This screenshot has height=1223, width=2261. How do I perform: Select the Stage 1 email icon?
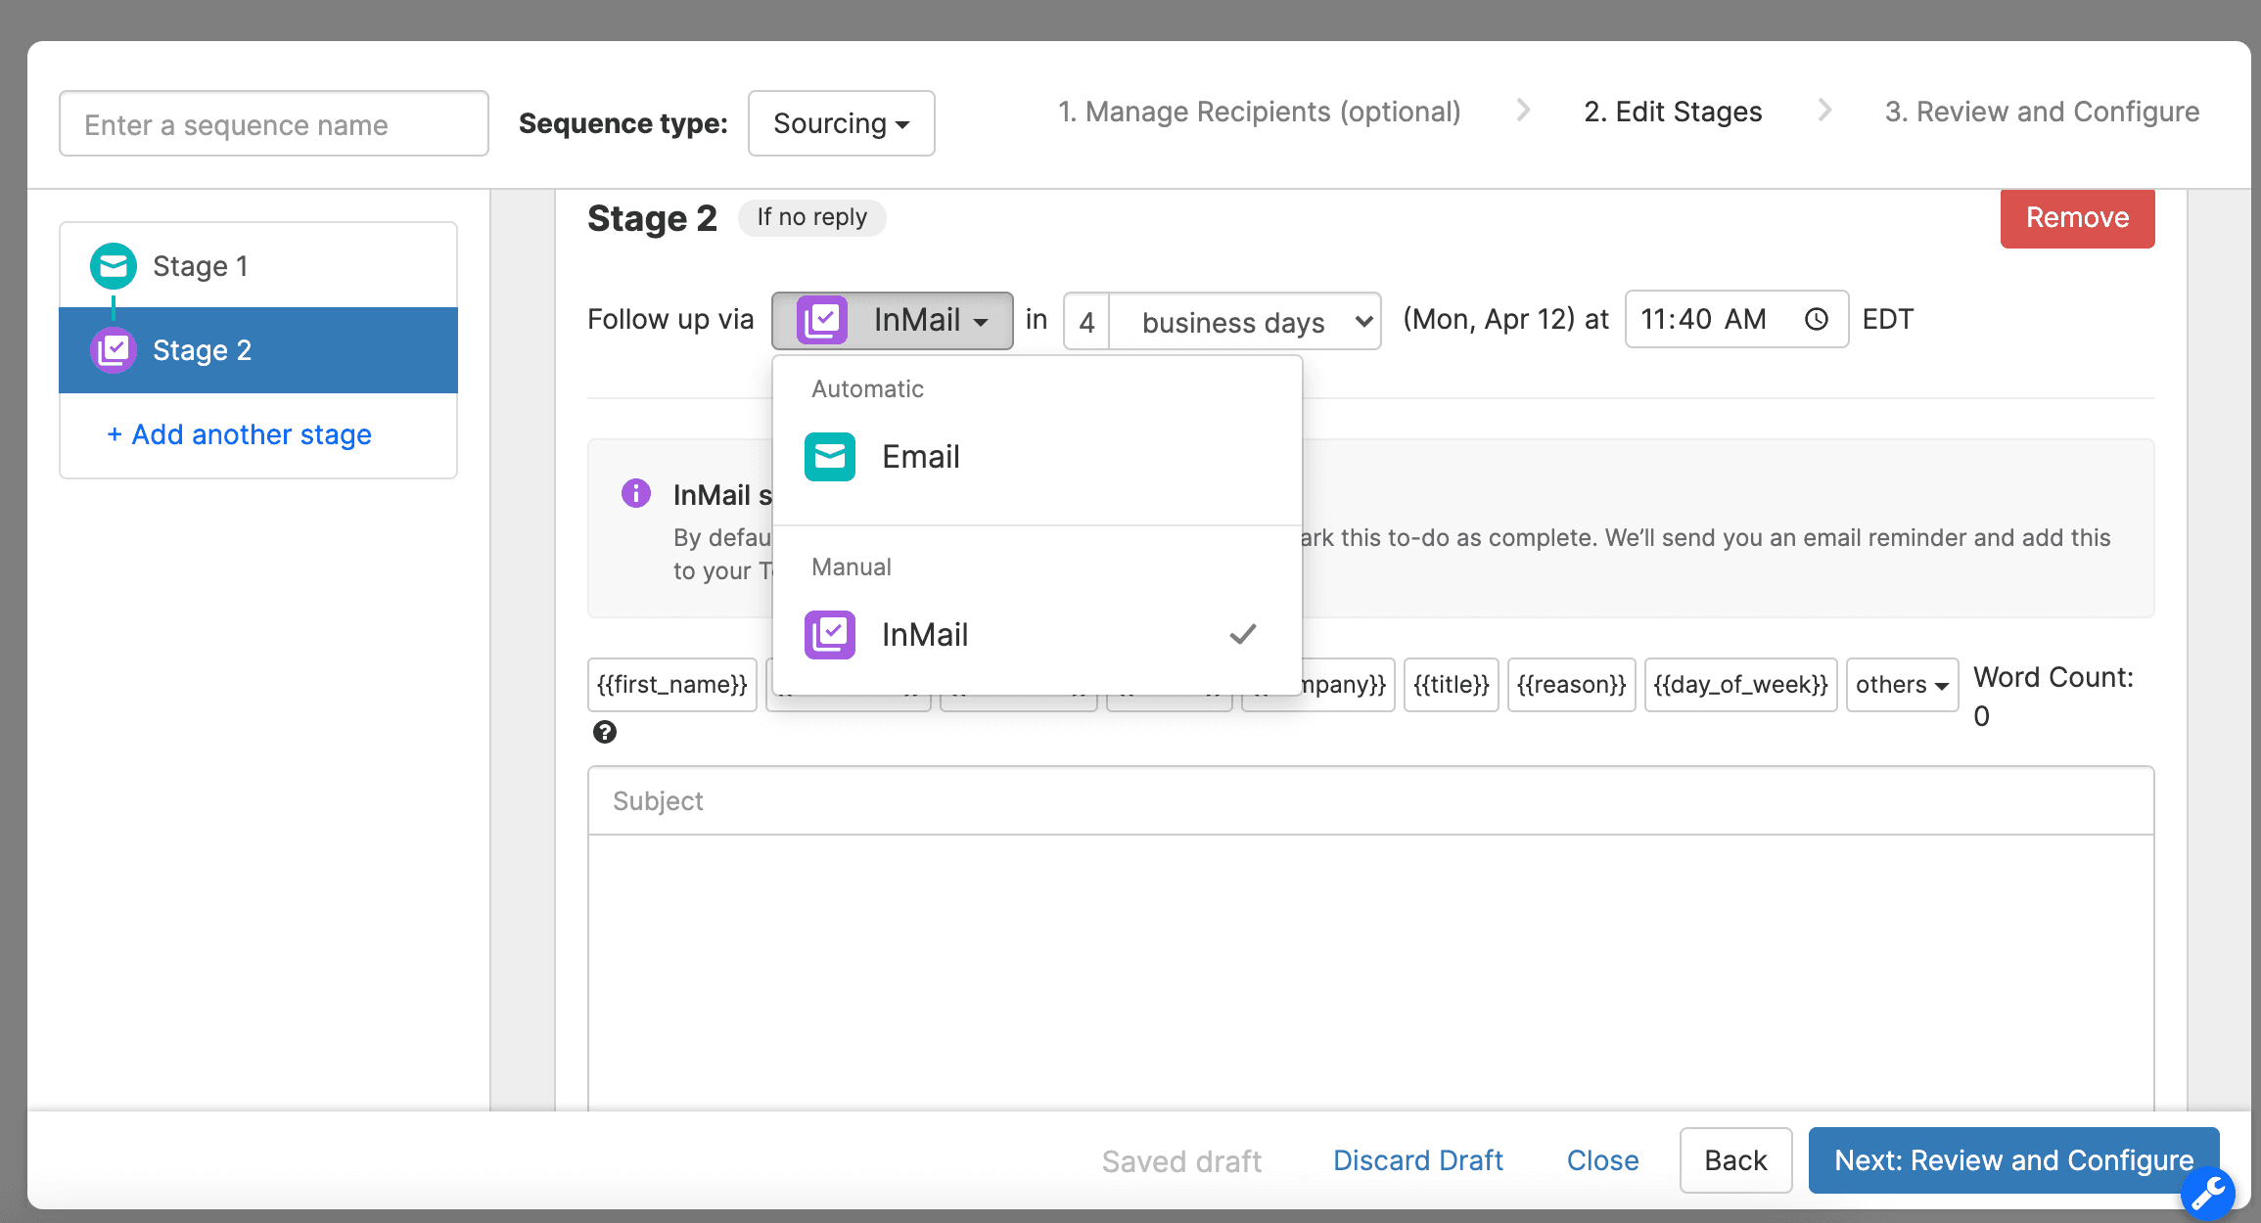pyautogui.click(x=114, y=265)
